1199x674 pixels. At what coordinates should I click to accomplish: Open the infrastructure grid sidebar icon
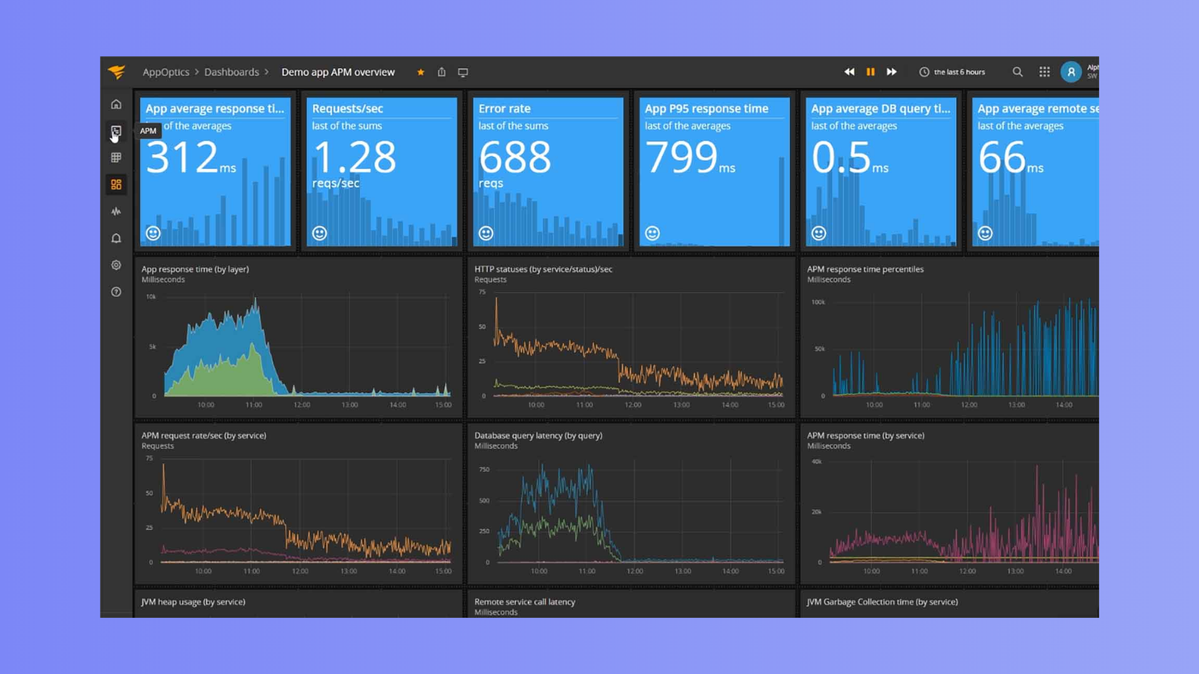[116, 158]
